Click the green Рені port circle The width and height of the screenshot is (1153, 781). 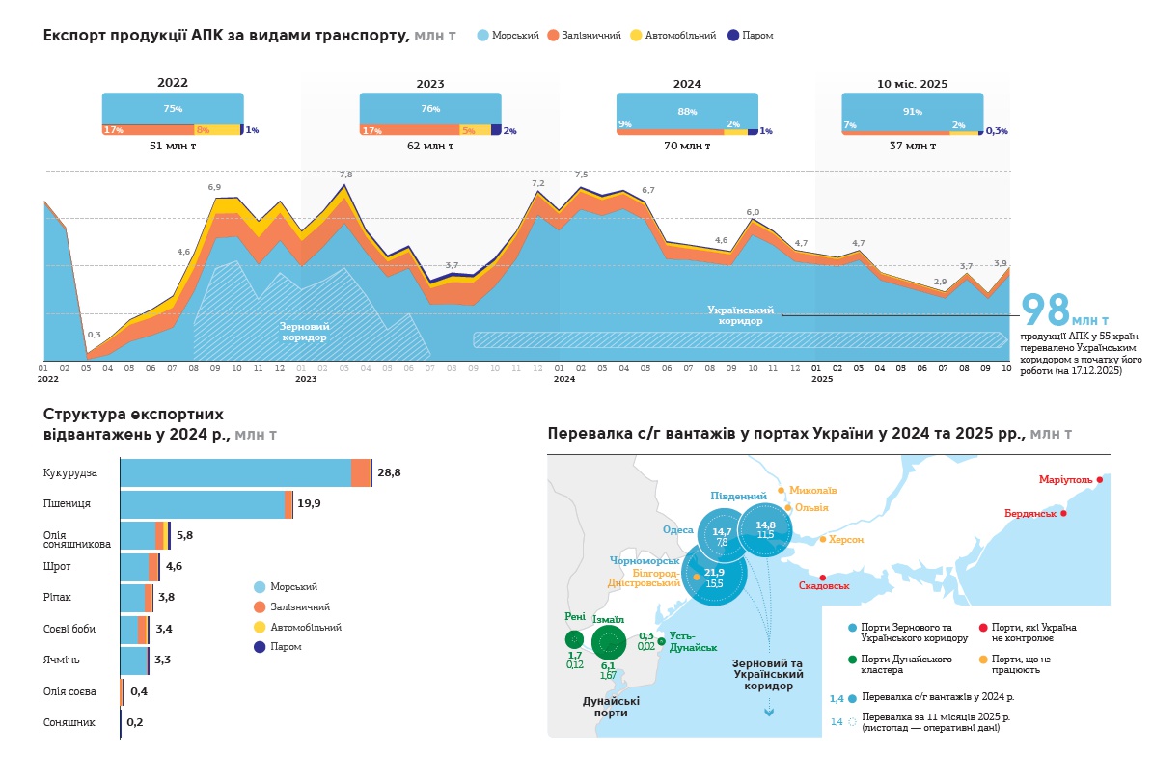(x=574, y=638)
